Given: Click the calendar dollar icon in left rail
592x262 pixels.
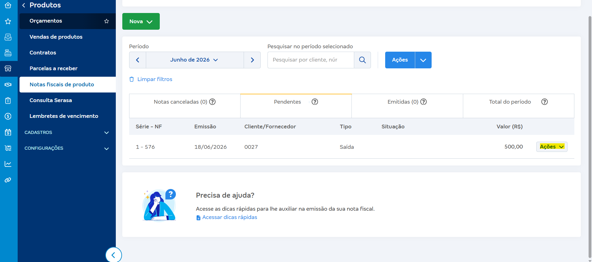Looking at the screenshot, I should point(8,132).
